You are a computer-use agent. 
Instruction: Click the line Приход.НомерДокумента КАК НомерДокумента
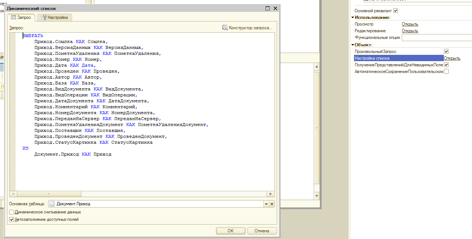point(95,113)
